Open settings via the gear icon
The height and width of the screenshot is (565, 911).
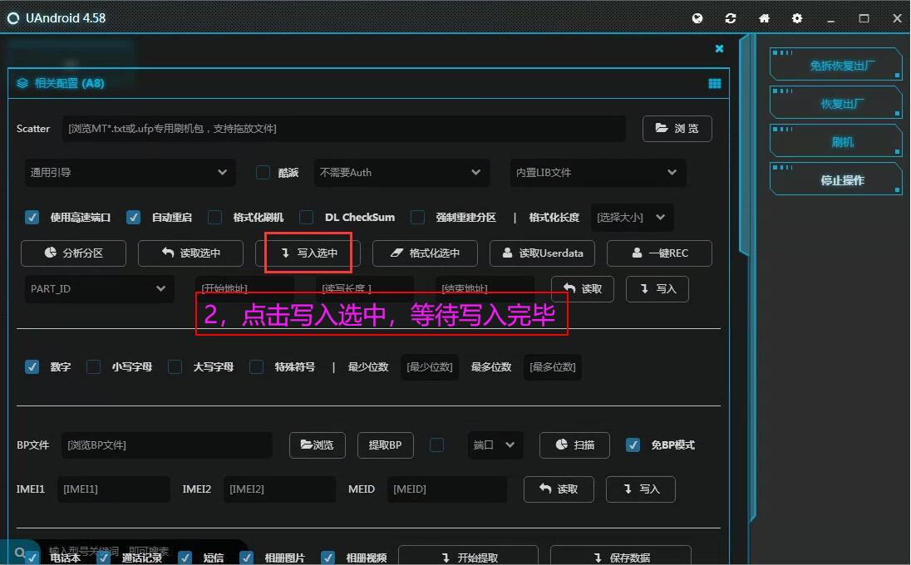[x=797, y=18]
